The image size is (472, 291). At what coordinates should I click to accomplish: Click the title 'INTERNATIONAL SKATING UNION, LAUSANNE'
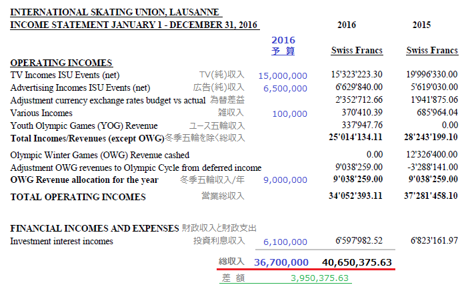point(115,12)
